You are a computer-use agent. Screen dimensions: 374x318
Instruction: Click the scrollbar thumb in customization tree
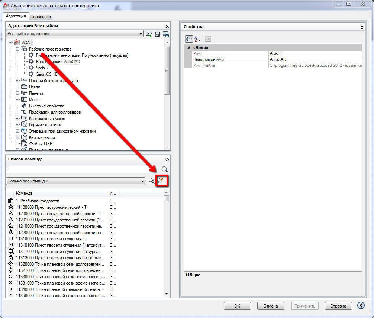(x=167, y=70)
